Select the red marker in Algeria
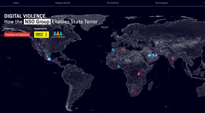Viewport: 205px width, 113px height. 123,49
